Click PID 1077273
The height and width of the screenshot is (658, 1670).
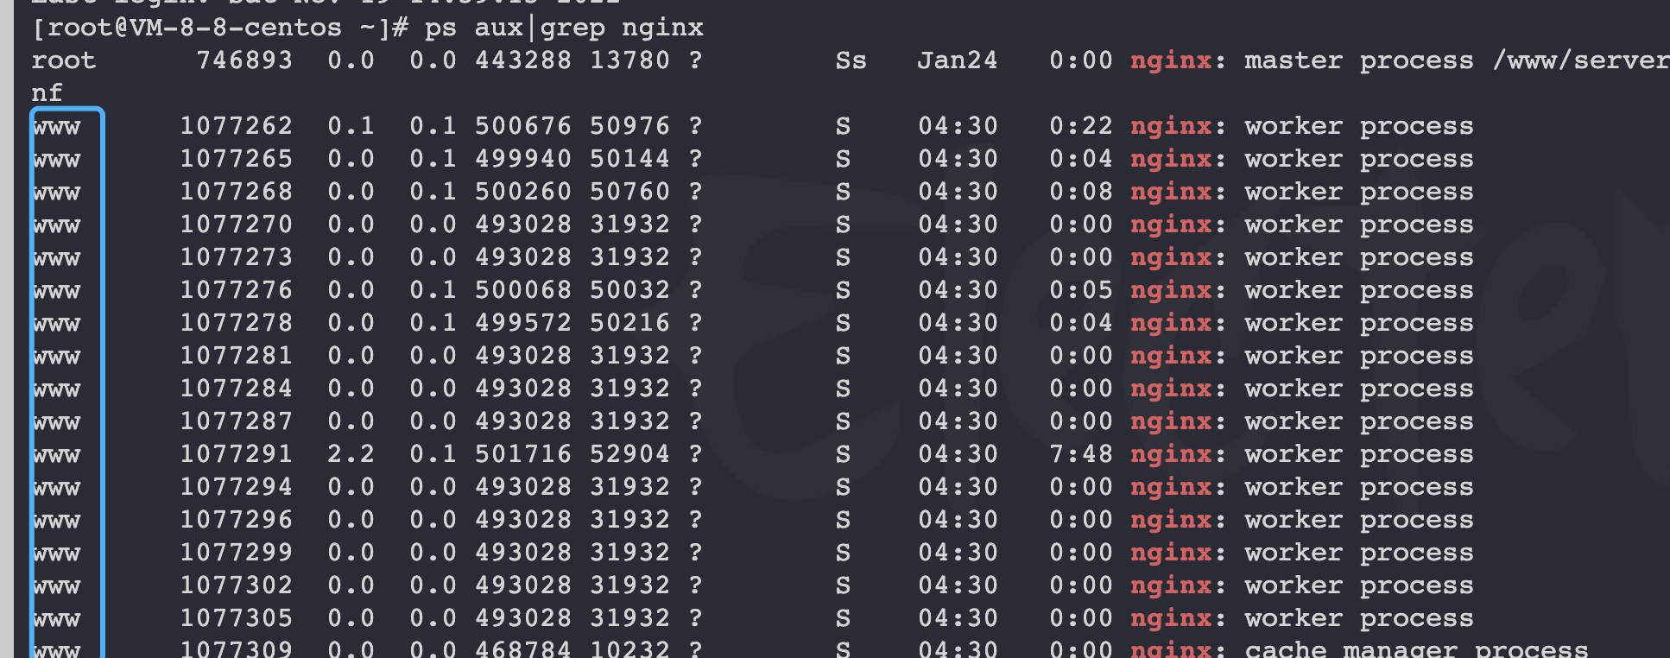(236, 257)
